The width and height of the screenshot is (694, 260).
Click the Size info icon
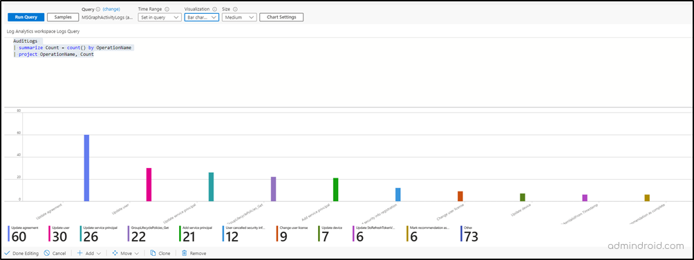coord(235,9)
